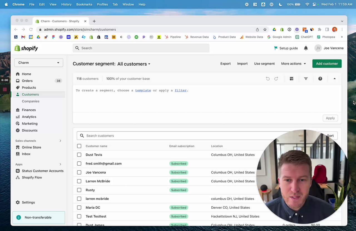
Task: Bookmark this page with the star icon
Action: pos(265,29)
